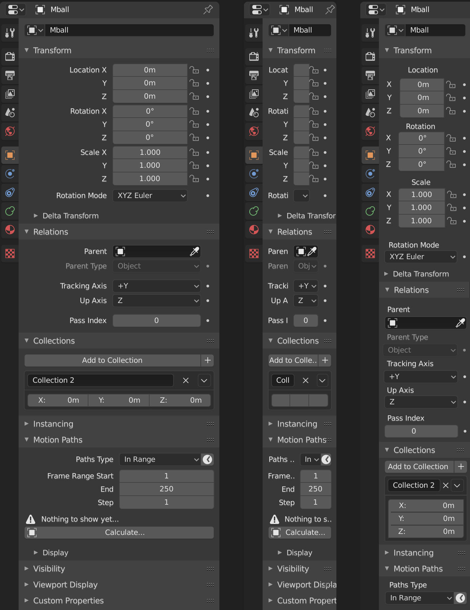Remove Collection 2 with X in left panel
This screenshot has height=610, width=470.
pyautogui.click(x=186, y=380)
